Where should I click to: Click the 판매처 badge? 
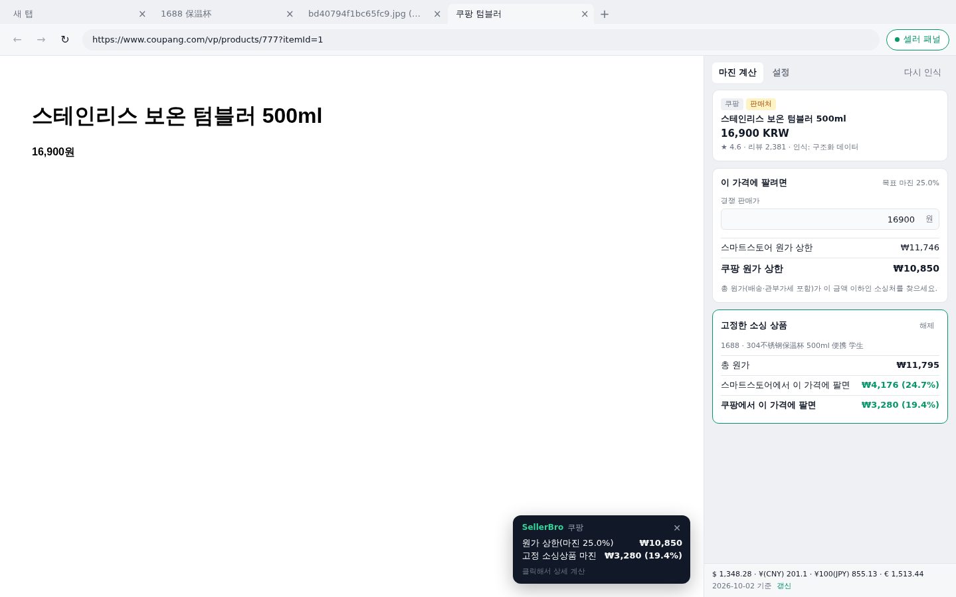[761, 104]
